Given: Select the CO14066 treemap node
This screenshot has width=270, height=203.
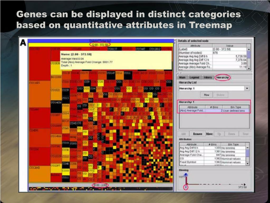Looking at the screenshot, I should coord(56,140).
